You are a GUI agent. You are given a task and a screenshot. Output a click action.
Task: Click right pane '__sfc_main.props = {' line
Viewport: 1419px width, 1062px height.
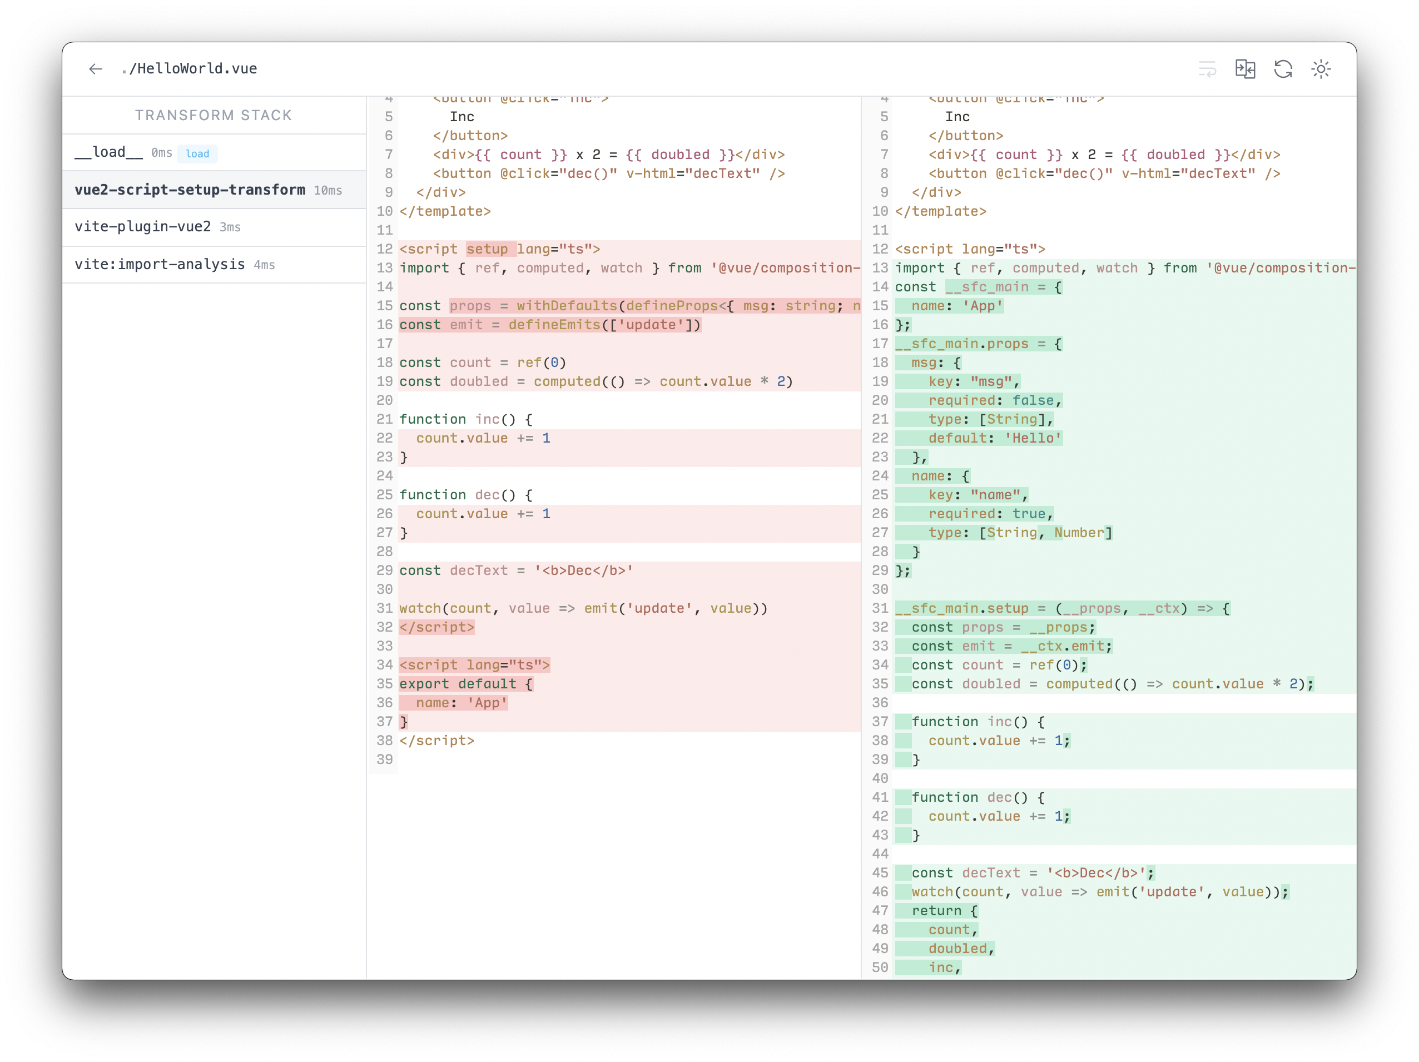click(x=979, y=344)
